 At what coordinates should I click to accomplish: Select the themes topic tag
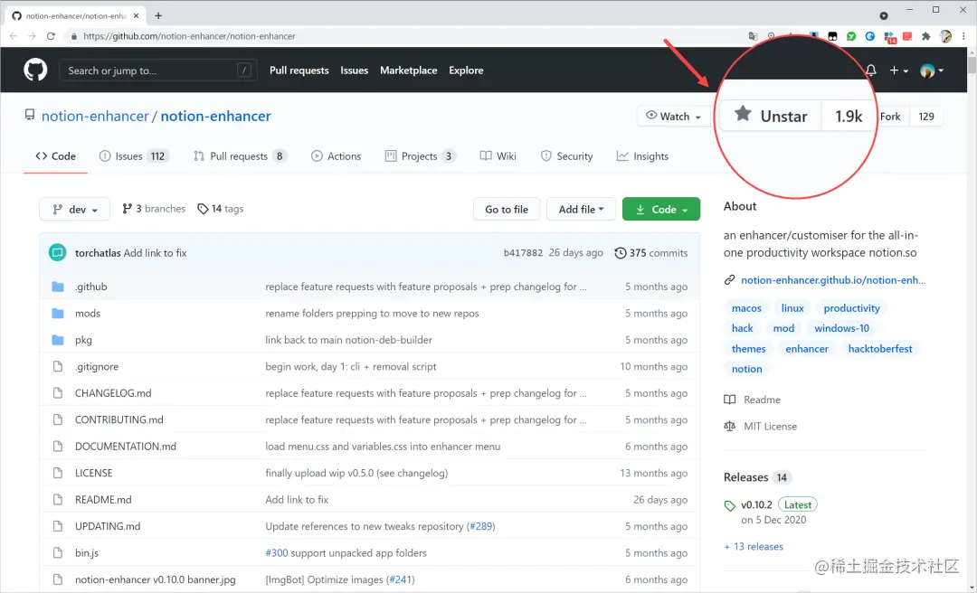[x=748, y=349]
